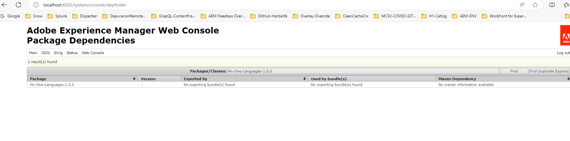Open the Status menu
Image resolution: width=570 pixels, height=141 pixels.
(x=72, y=53)
